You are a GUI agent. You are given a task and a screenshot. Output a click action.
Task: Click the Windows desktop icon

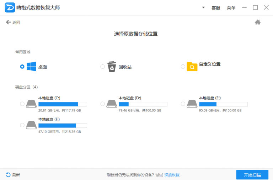31,66
